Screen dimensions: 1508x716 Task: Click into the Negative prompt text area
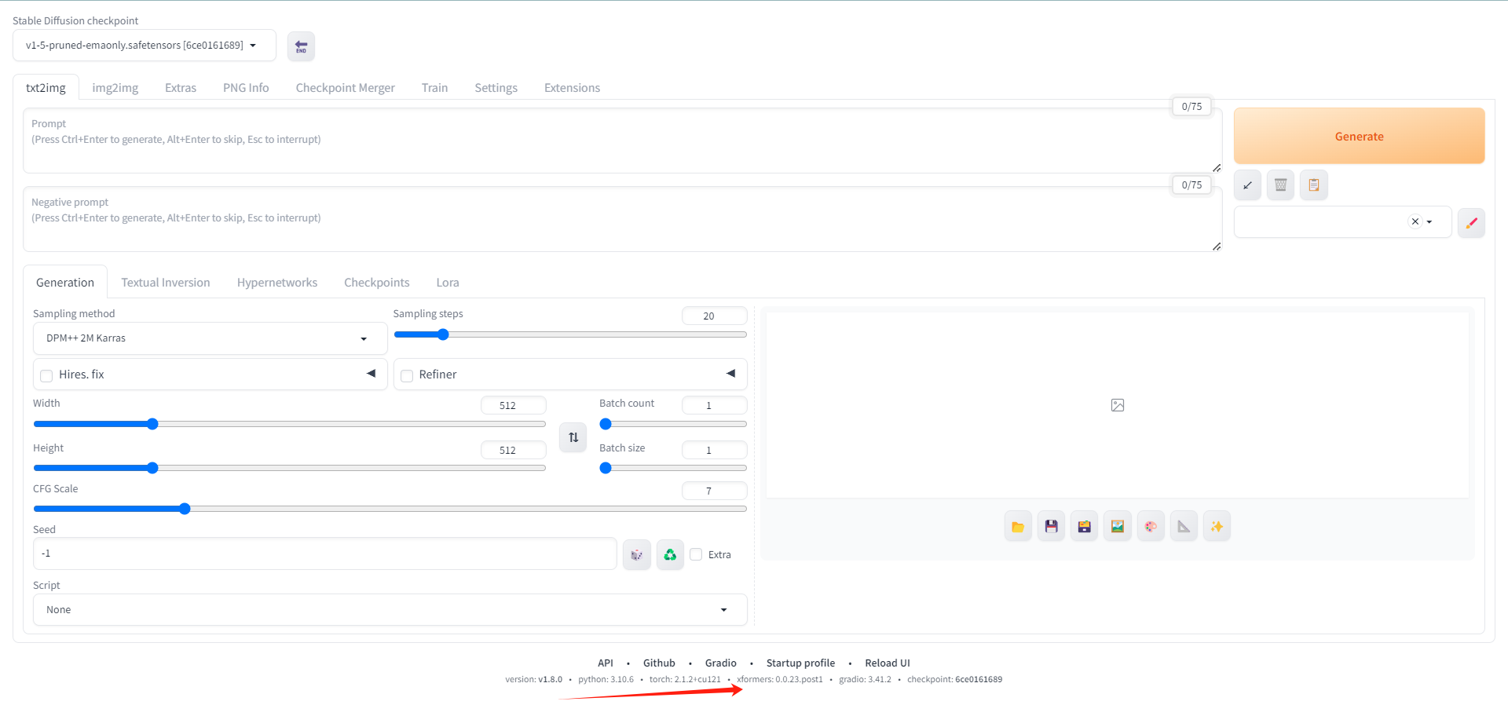point(623,219)
